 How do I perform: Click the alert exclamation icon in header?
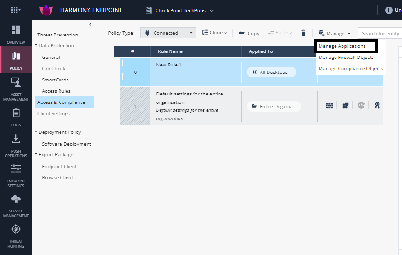pyautogui.click(x=389, y=10)
